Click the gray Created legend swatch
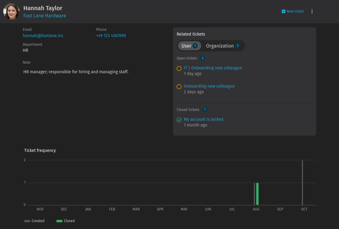Image resolution: width=339 pixels, height=229 pixels. 27,221
